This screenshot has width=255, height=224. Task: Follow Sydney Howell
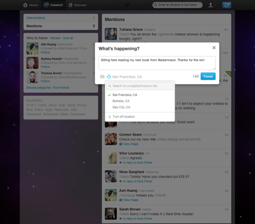coord(45,67)
